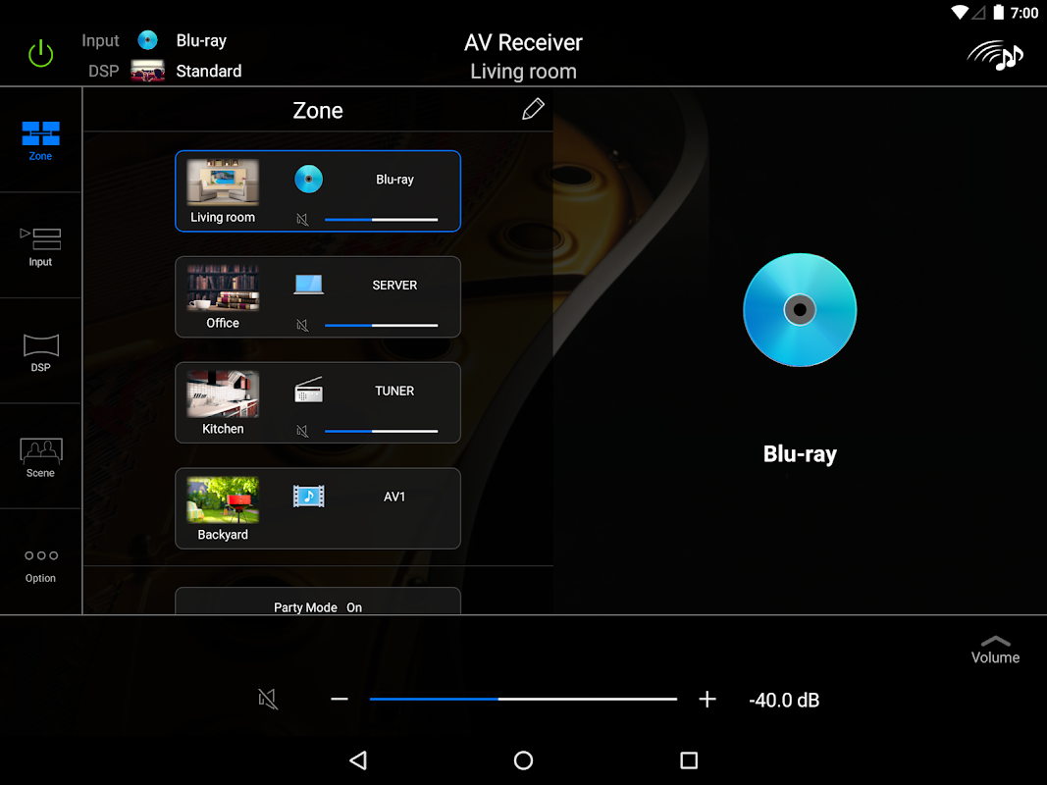The width and height of the screenshot is (1047, 785).
Task: Toggle the green power button
Action: point(41,54)
